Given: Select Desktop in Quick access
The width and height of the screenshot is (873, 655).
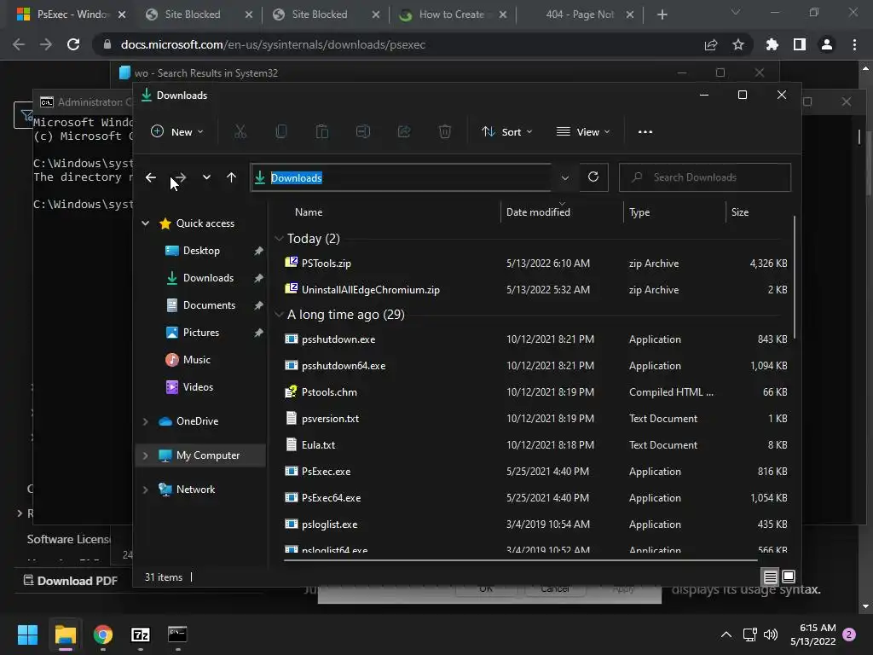Looking at the screenshot, I should tap(201, 251).
